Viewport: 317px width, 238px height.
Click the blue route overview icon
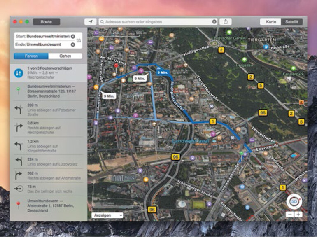coord(19,73)
